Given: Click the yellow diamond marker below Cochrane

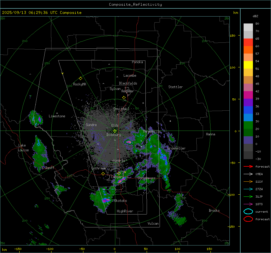Looking at the screenshot, I should coord(103,174).
